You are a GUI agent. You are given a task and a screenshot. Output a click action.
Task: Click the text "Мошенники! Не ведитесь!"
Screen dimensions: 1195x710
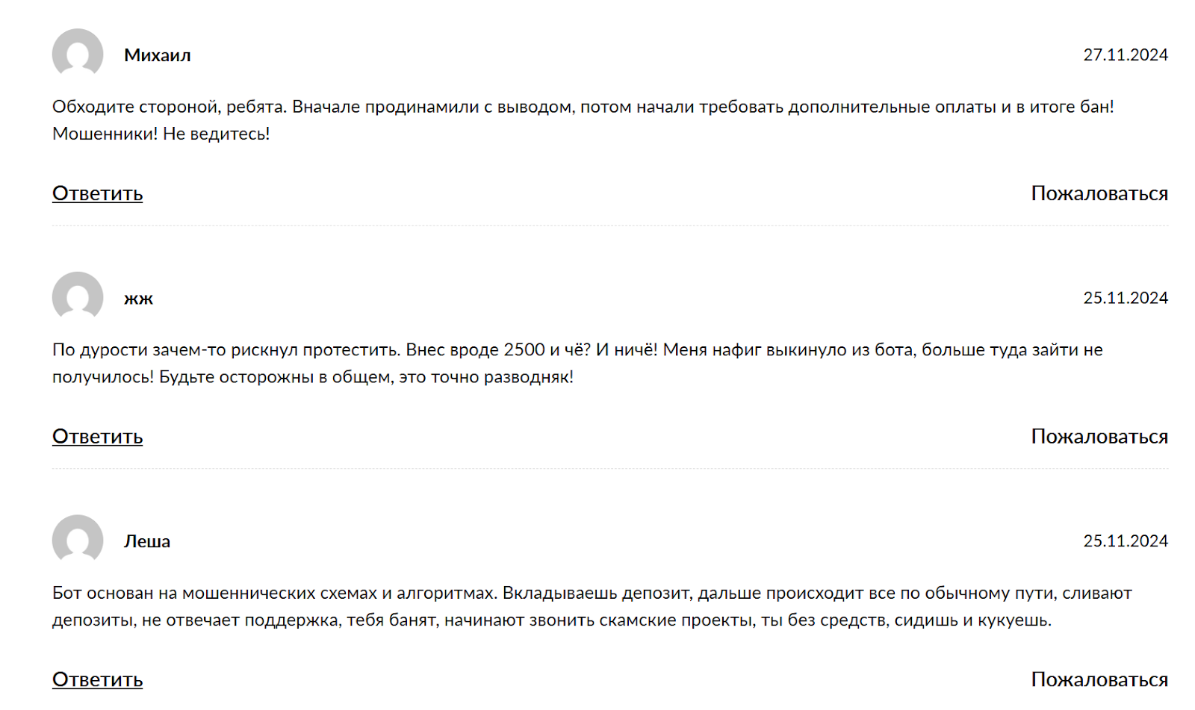point(161,134)
